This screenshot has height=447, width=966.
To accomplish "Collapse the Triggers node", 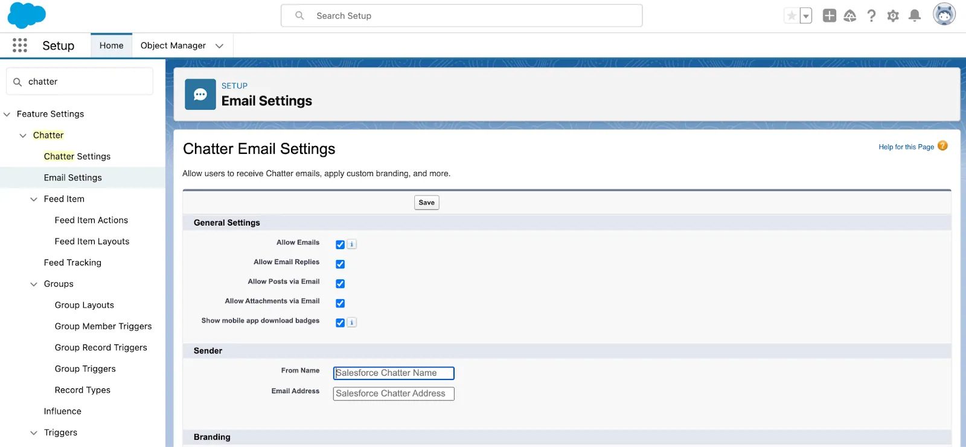I will (34, 433).
